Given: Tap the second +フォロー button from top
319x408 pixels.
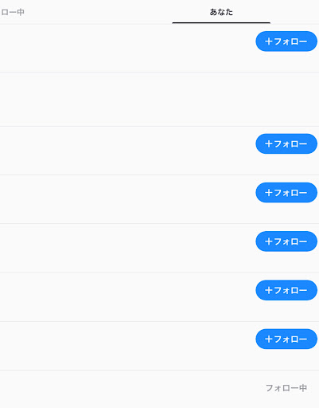Looking at the screenshot, I should pos(286,143).
